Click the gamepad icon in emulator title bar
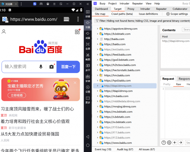 41,4
